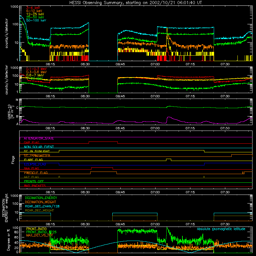
Task: Click the raised GAP_FLAG segment
Action: 103,142
